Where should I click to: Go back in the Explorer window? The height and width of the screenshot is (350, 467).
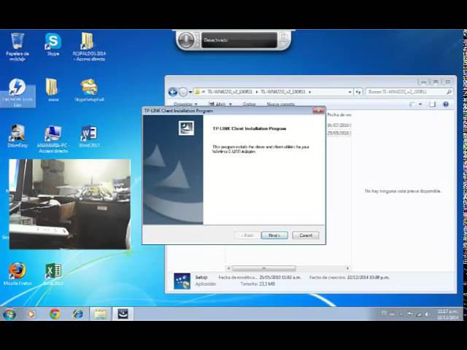[173, 92]
